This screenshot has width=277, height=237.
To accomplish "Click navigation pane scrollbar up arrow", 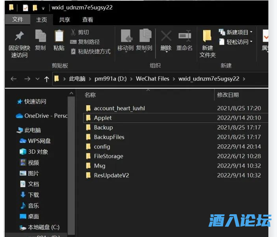I will [72, 93].
